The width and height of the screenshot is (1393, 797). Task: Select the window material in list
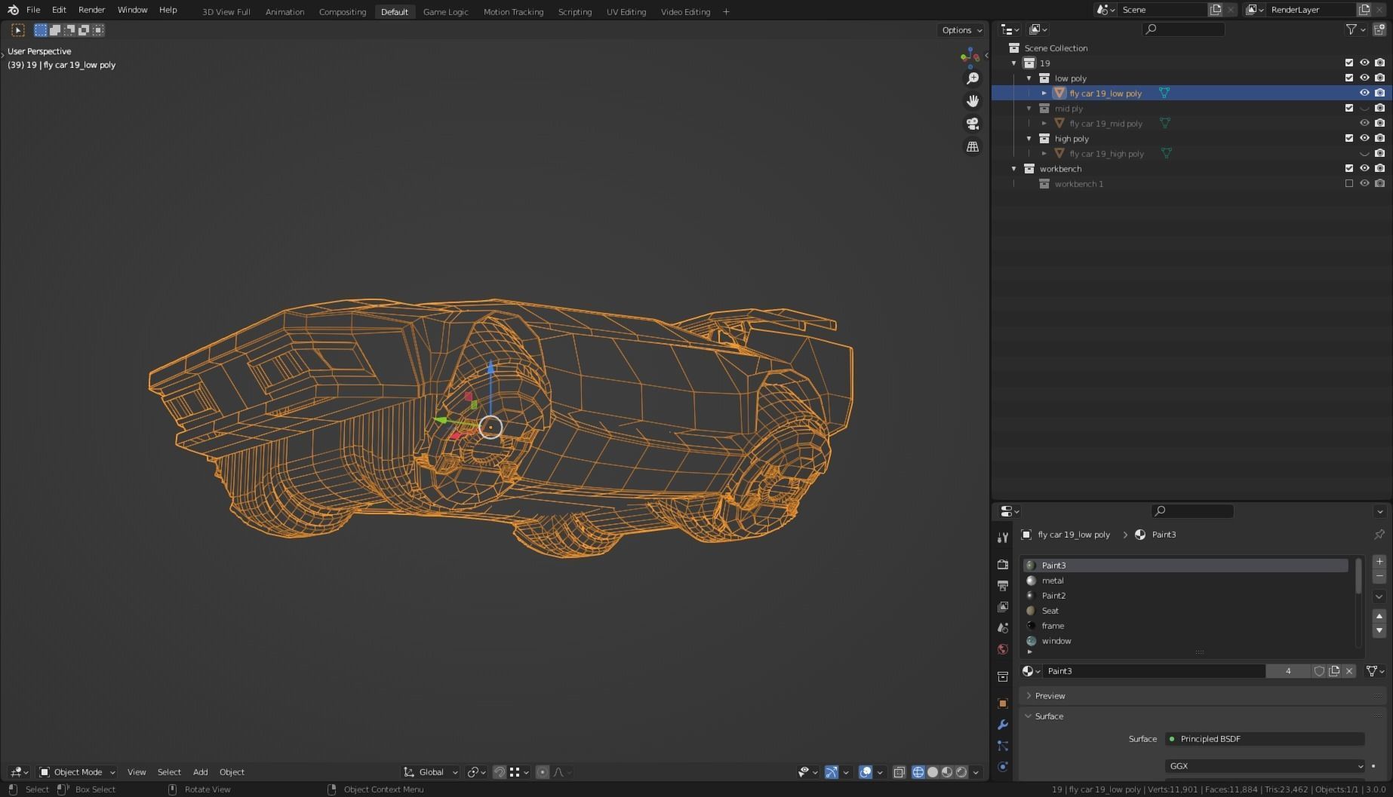(x=1056, y=641)
